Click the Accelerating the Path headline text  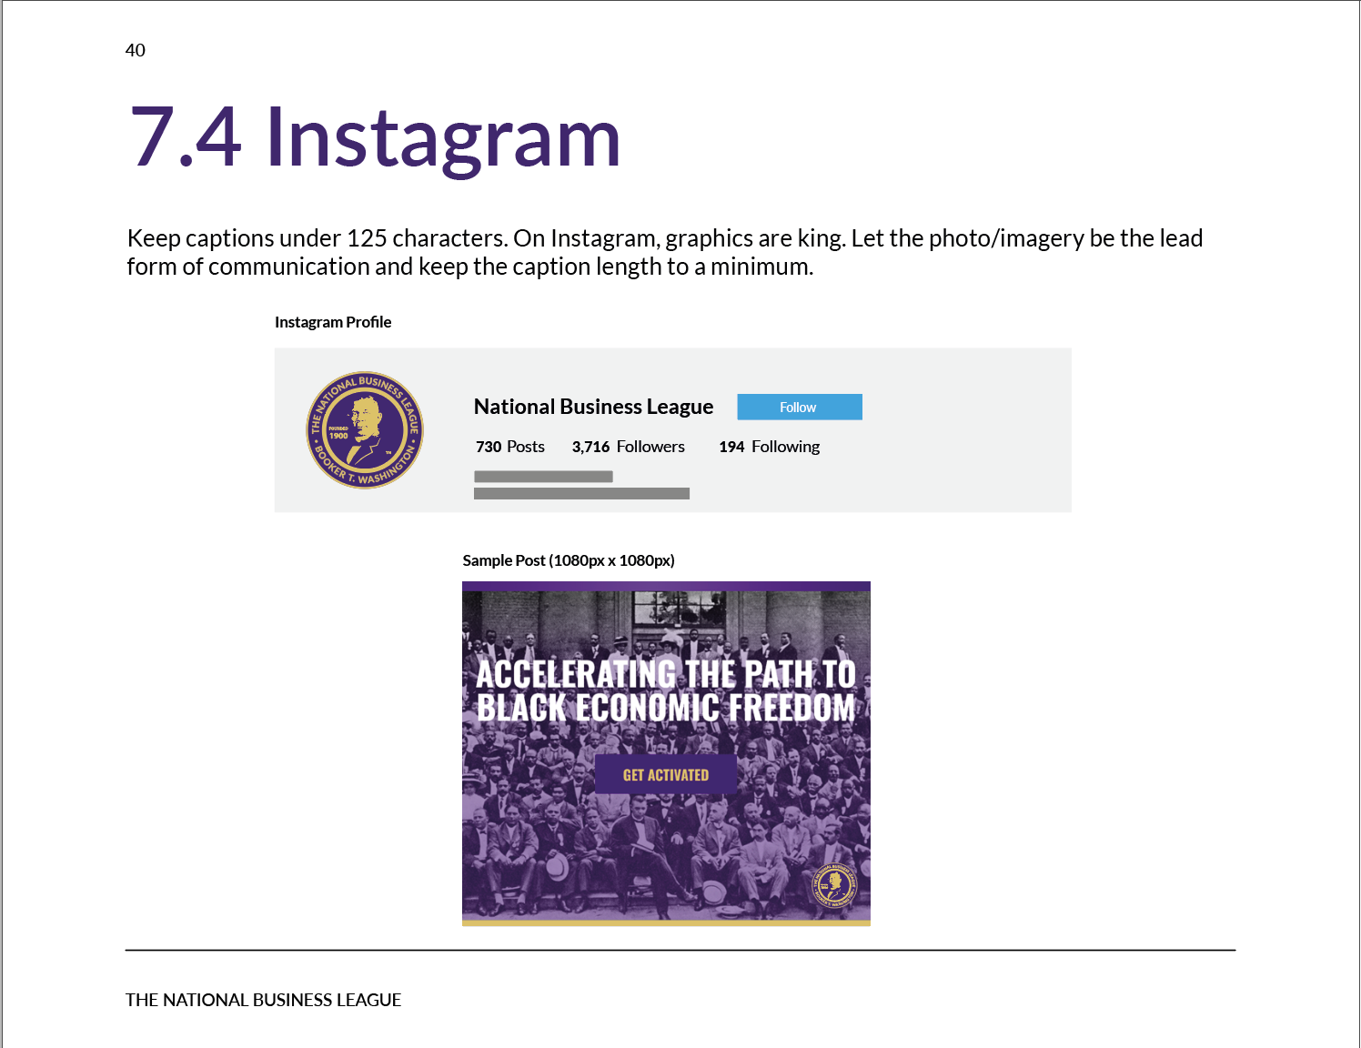pos(666,690)
